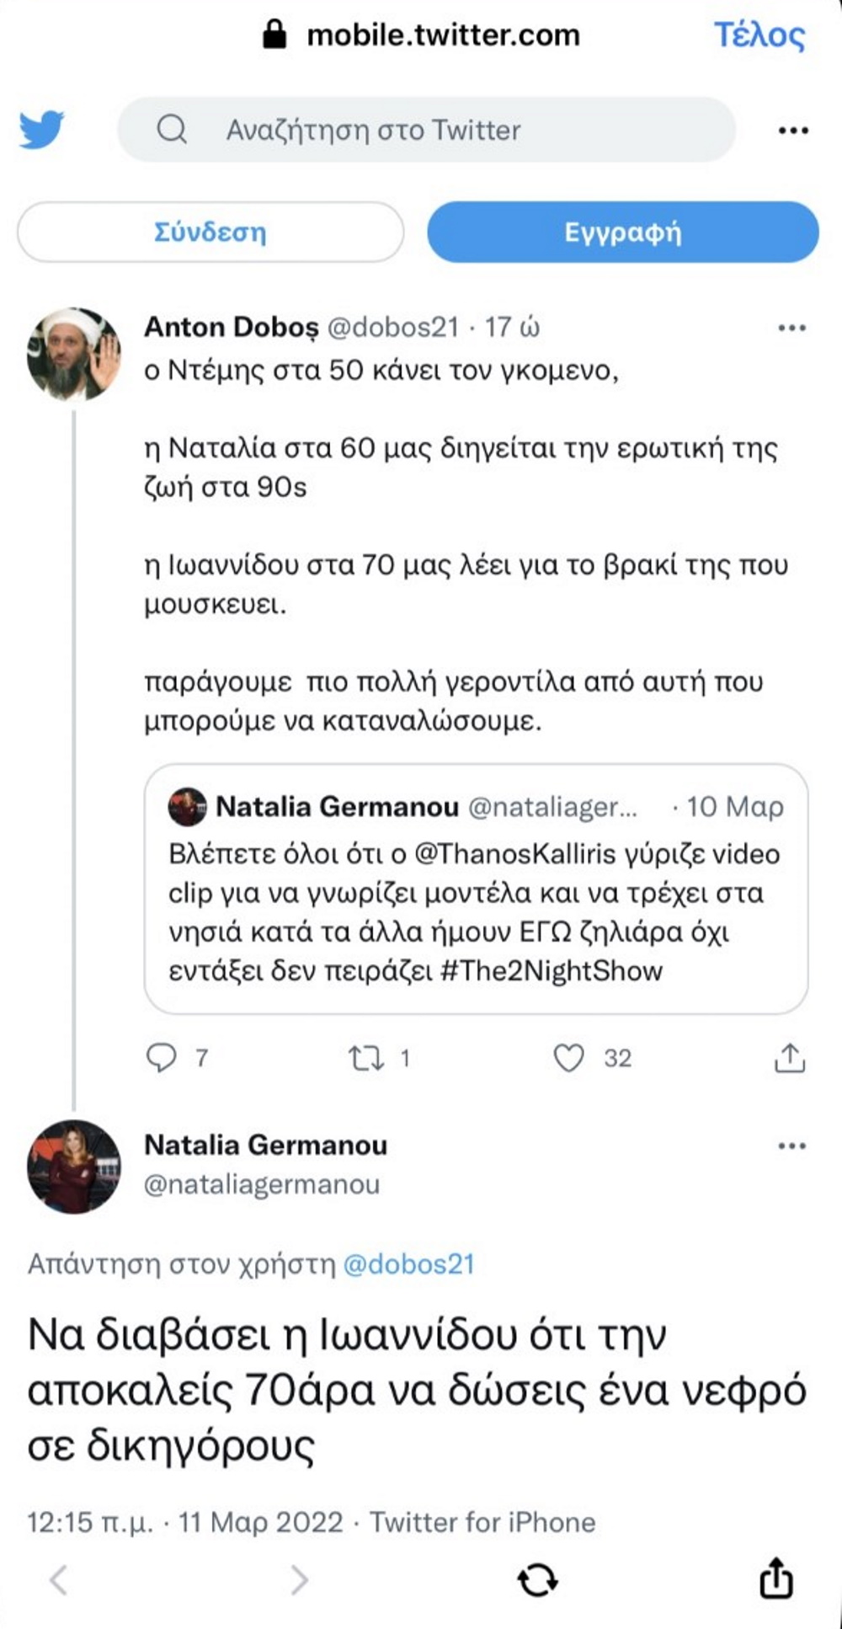Go back with browser back arrow
Screen dimensions: 842x1629
point(59,1580)
